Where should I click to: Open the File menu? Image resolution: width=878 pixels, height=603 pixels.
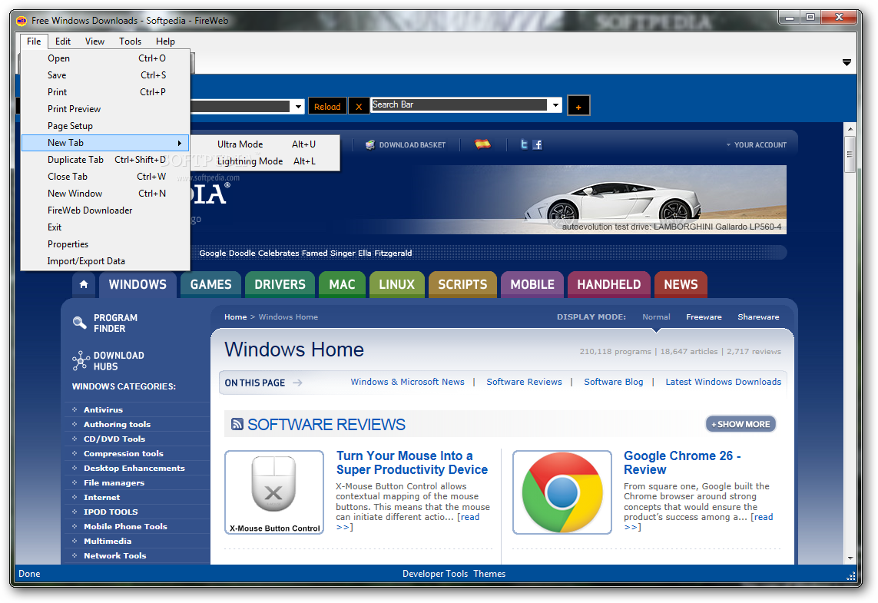coord(34,41)
